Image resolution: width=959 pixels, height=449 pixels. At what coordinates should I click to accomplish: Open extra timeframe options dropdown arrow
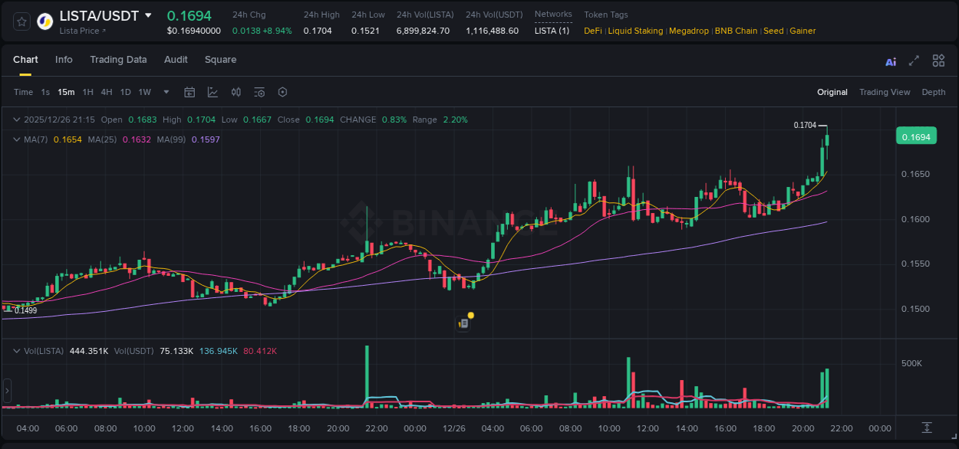click(x=165, y=92)
